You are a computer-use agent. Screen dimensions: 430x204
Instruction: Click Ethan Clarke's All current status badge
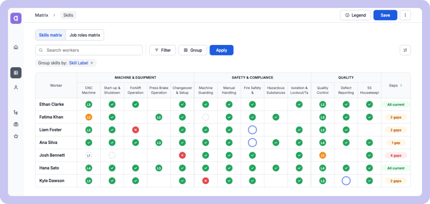pyautogui.click(x=396, y=104)
